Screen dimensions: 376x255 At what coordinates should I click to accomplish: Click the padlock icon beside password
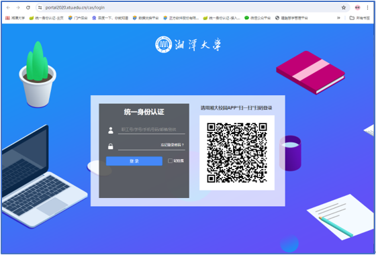(111, 146)
